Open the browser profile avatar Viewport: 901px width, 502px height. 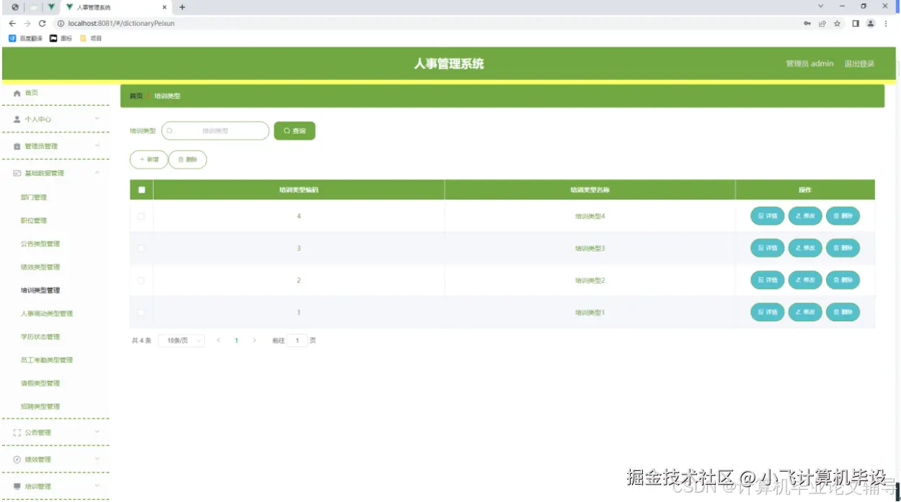871,23
